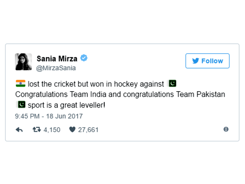Open the tweet info icon
Viewport: 245px width, 184px height.
point(226,129)
